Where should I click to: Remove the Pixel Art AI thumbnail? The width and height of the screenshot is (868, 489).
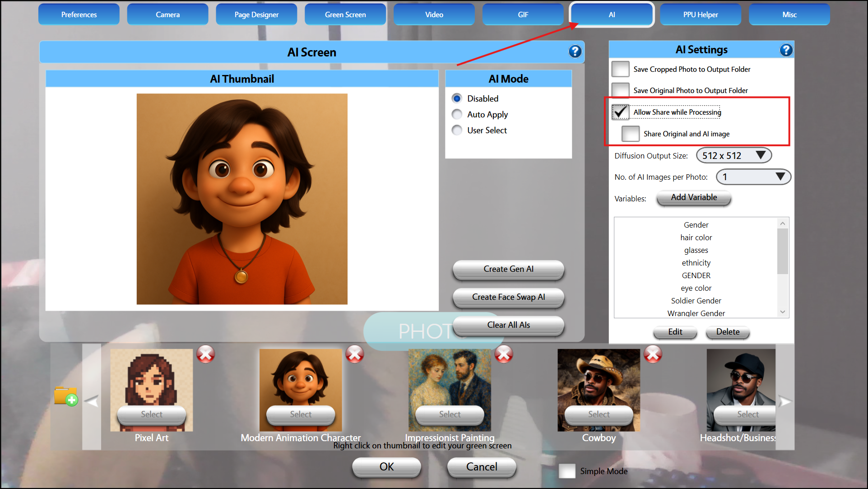205,354
